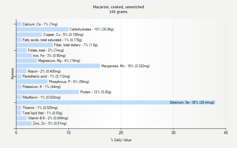Viewport: 237px width, 148px height.
Task: Click the blue Carbohydrates bar
Action: [42, 29]
